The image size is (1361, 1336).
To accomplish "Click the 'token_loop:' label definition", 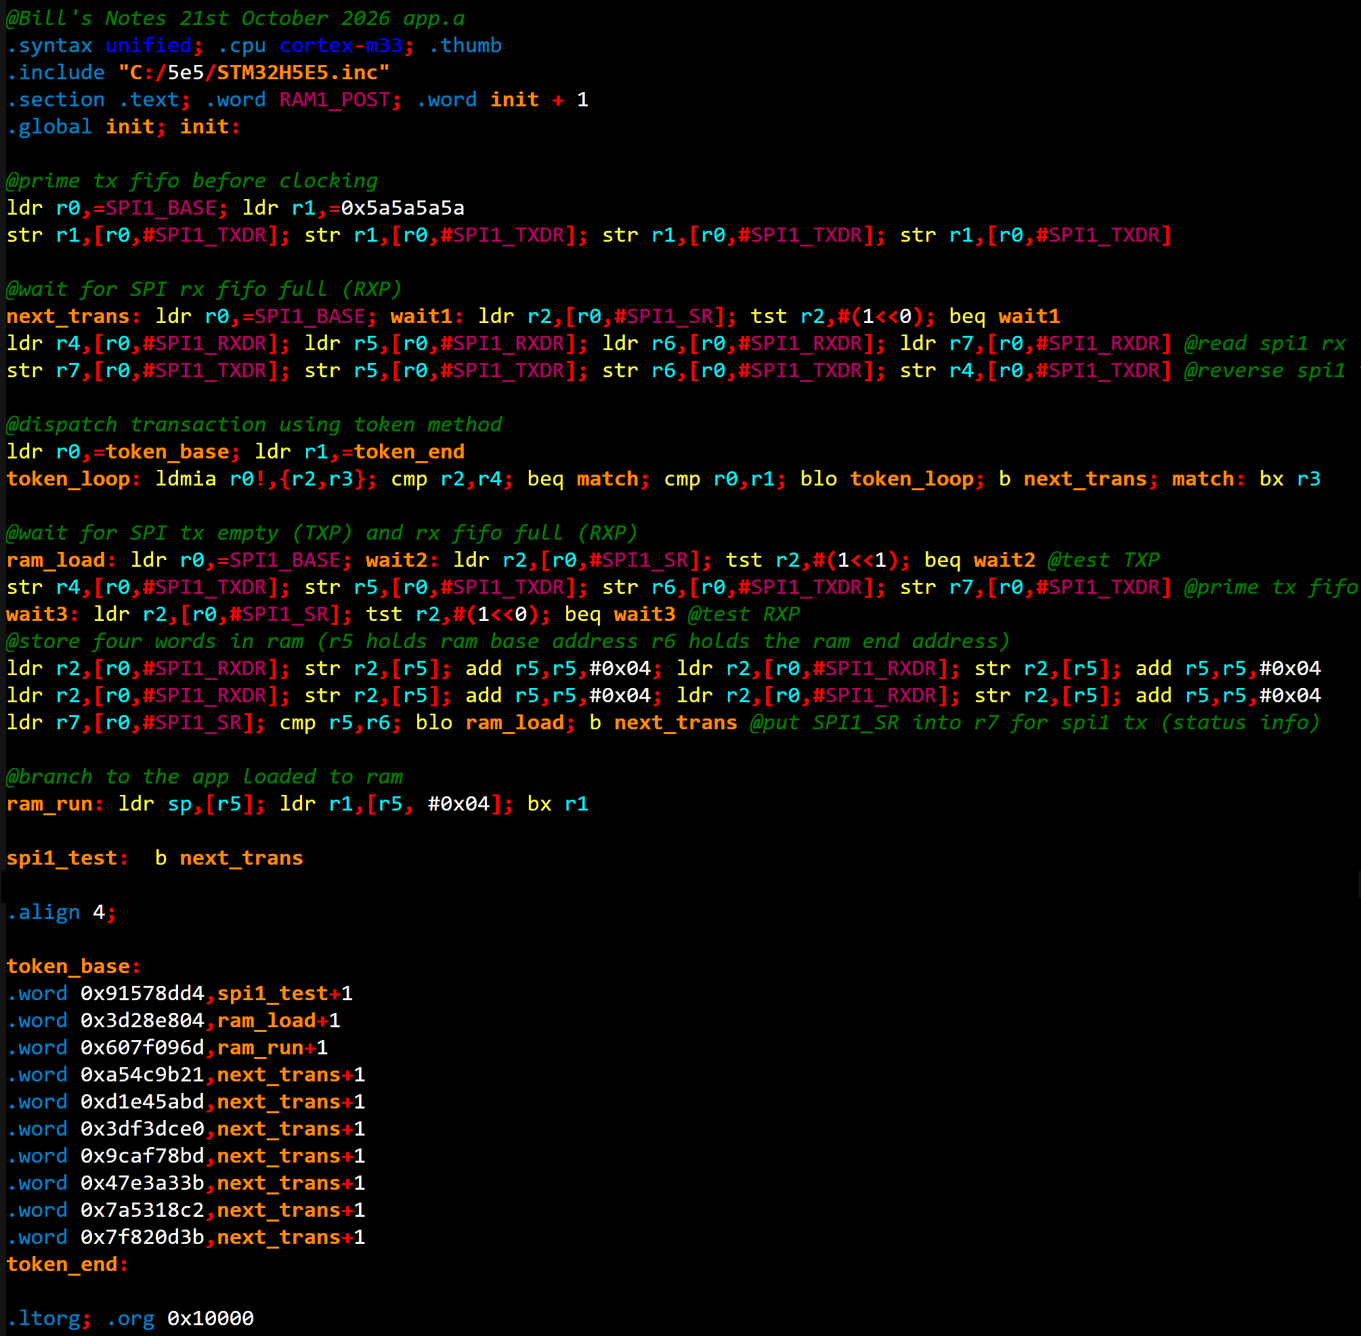I will pos(74,479).
